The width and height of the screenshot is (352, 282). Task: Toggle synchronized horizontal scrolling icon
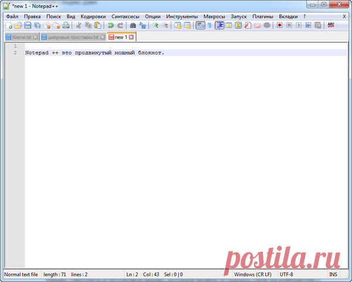(187, 25)
